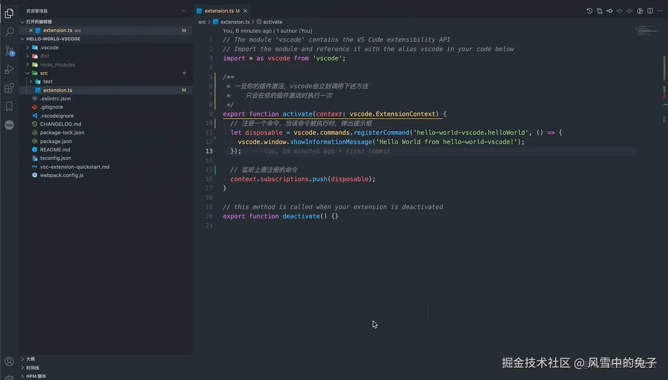Image resolution: width=668 pixels, height=380 pixels.
Task: Open CHANGELOG.md file
Action: click(x=105, y=124)
